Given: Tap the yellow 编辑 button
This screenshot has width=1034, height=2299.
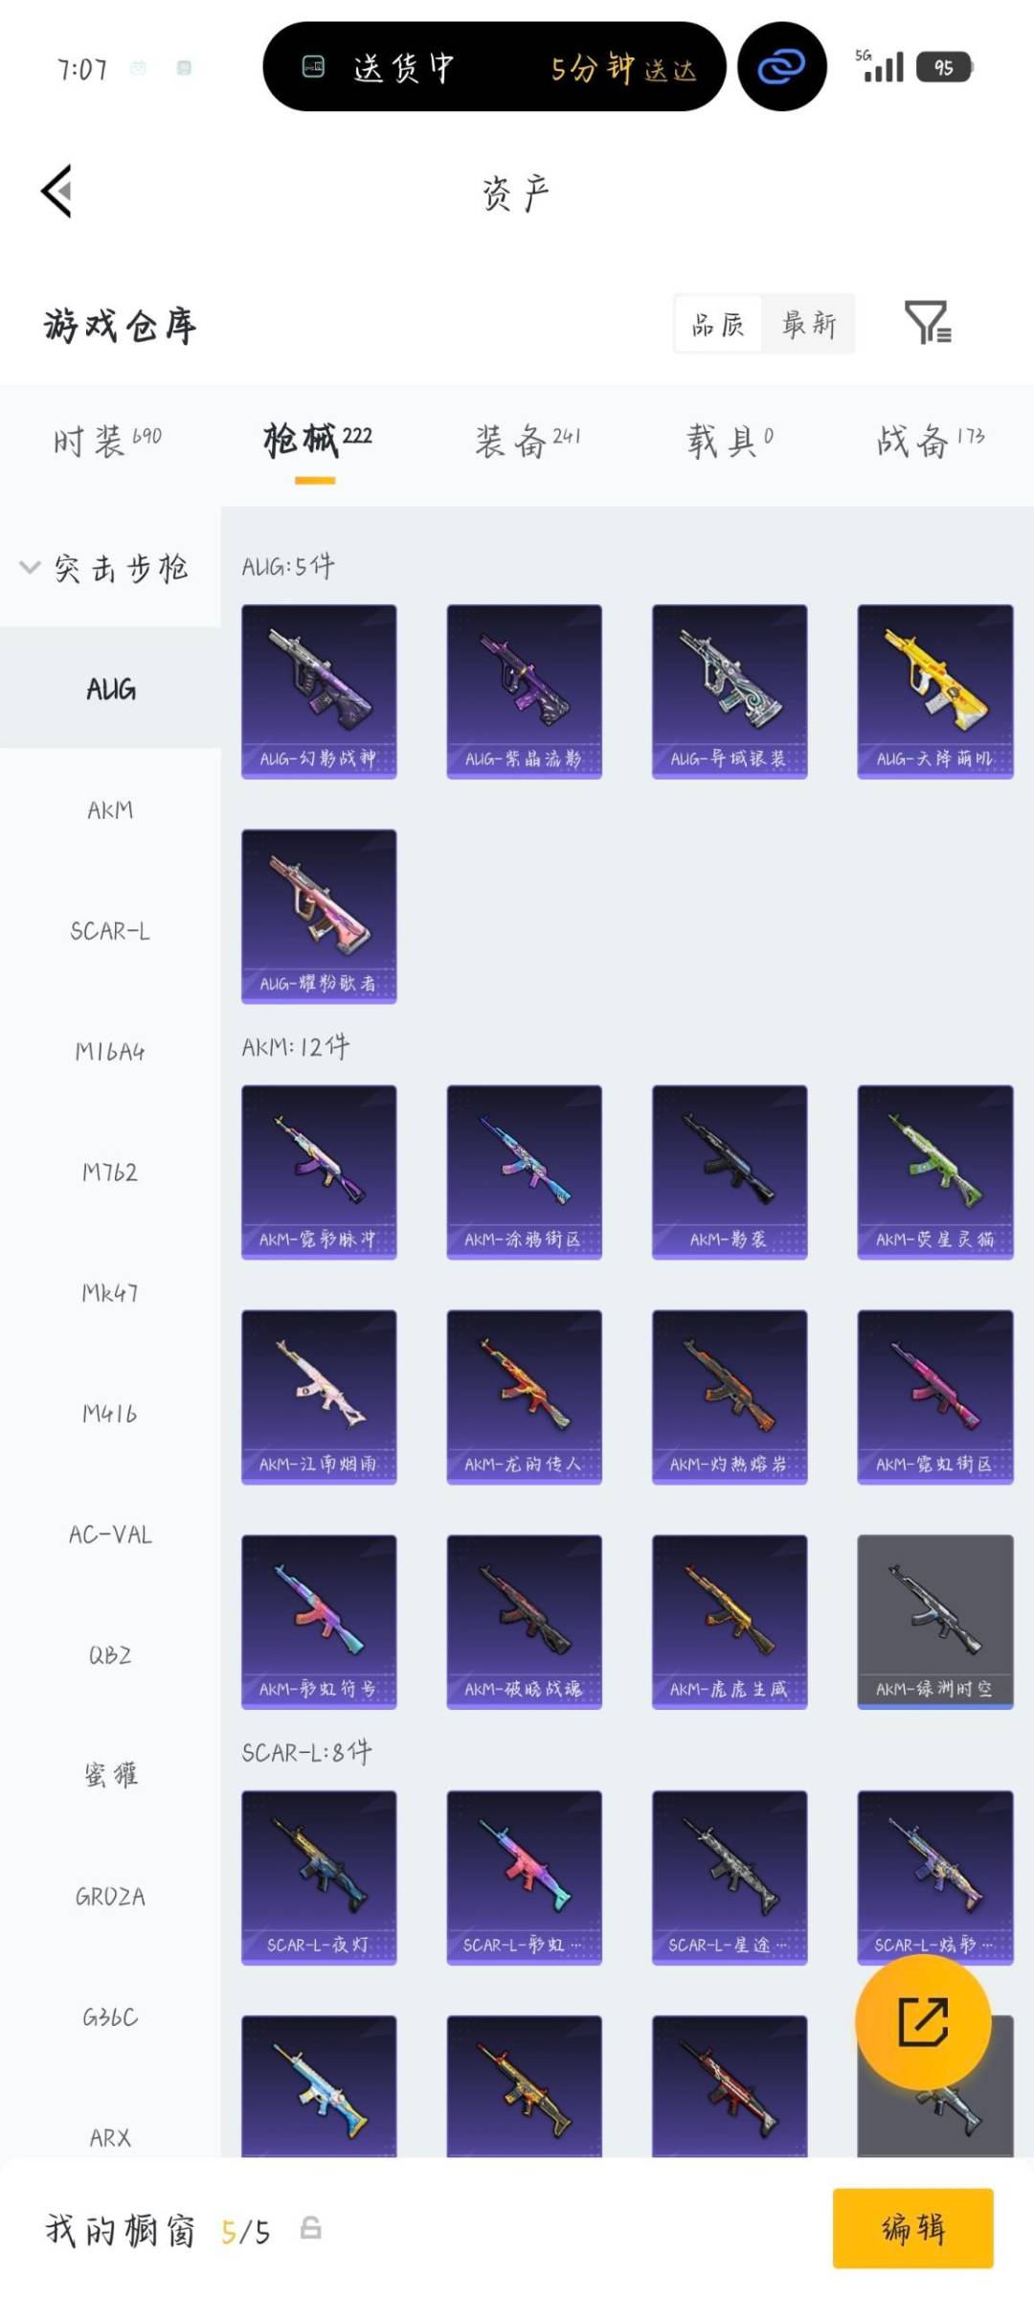Looking at the screenshot, I should tap(912, 2228).
